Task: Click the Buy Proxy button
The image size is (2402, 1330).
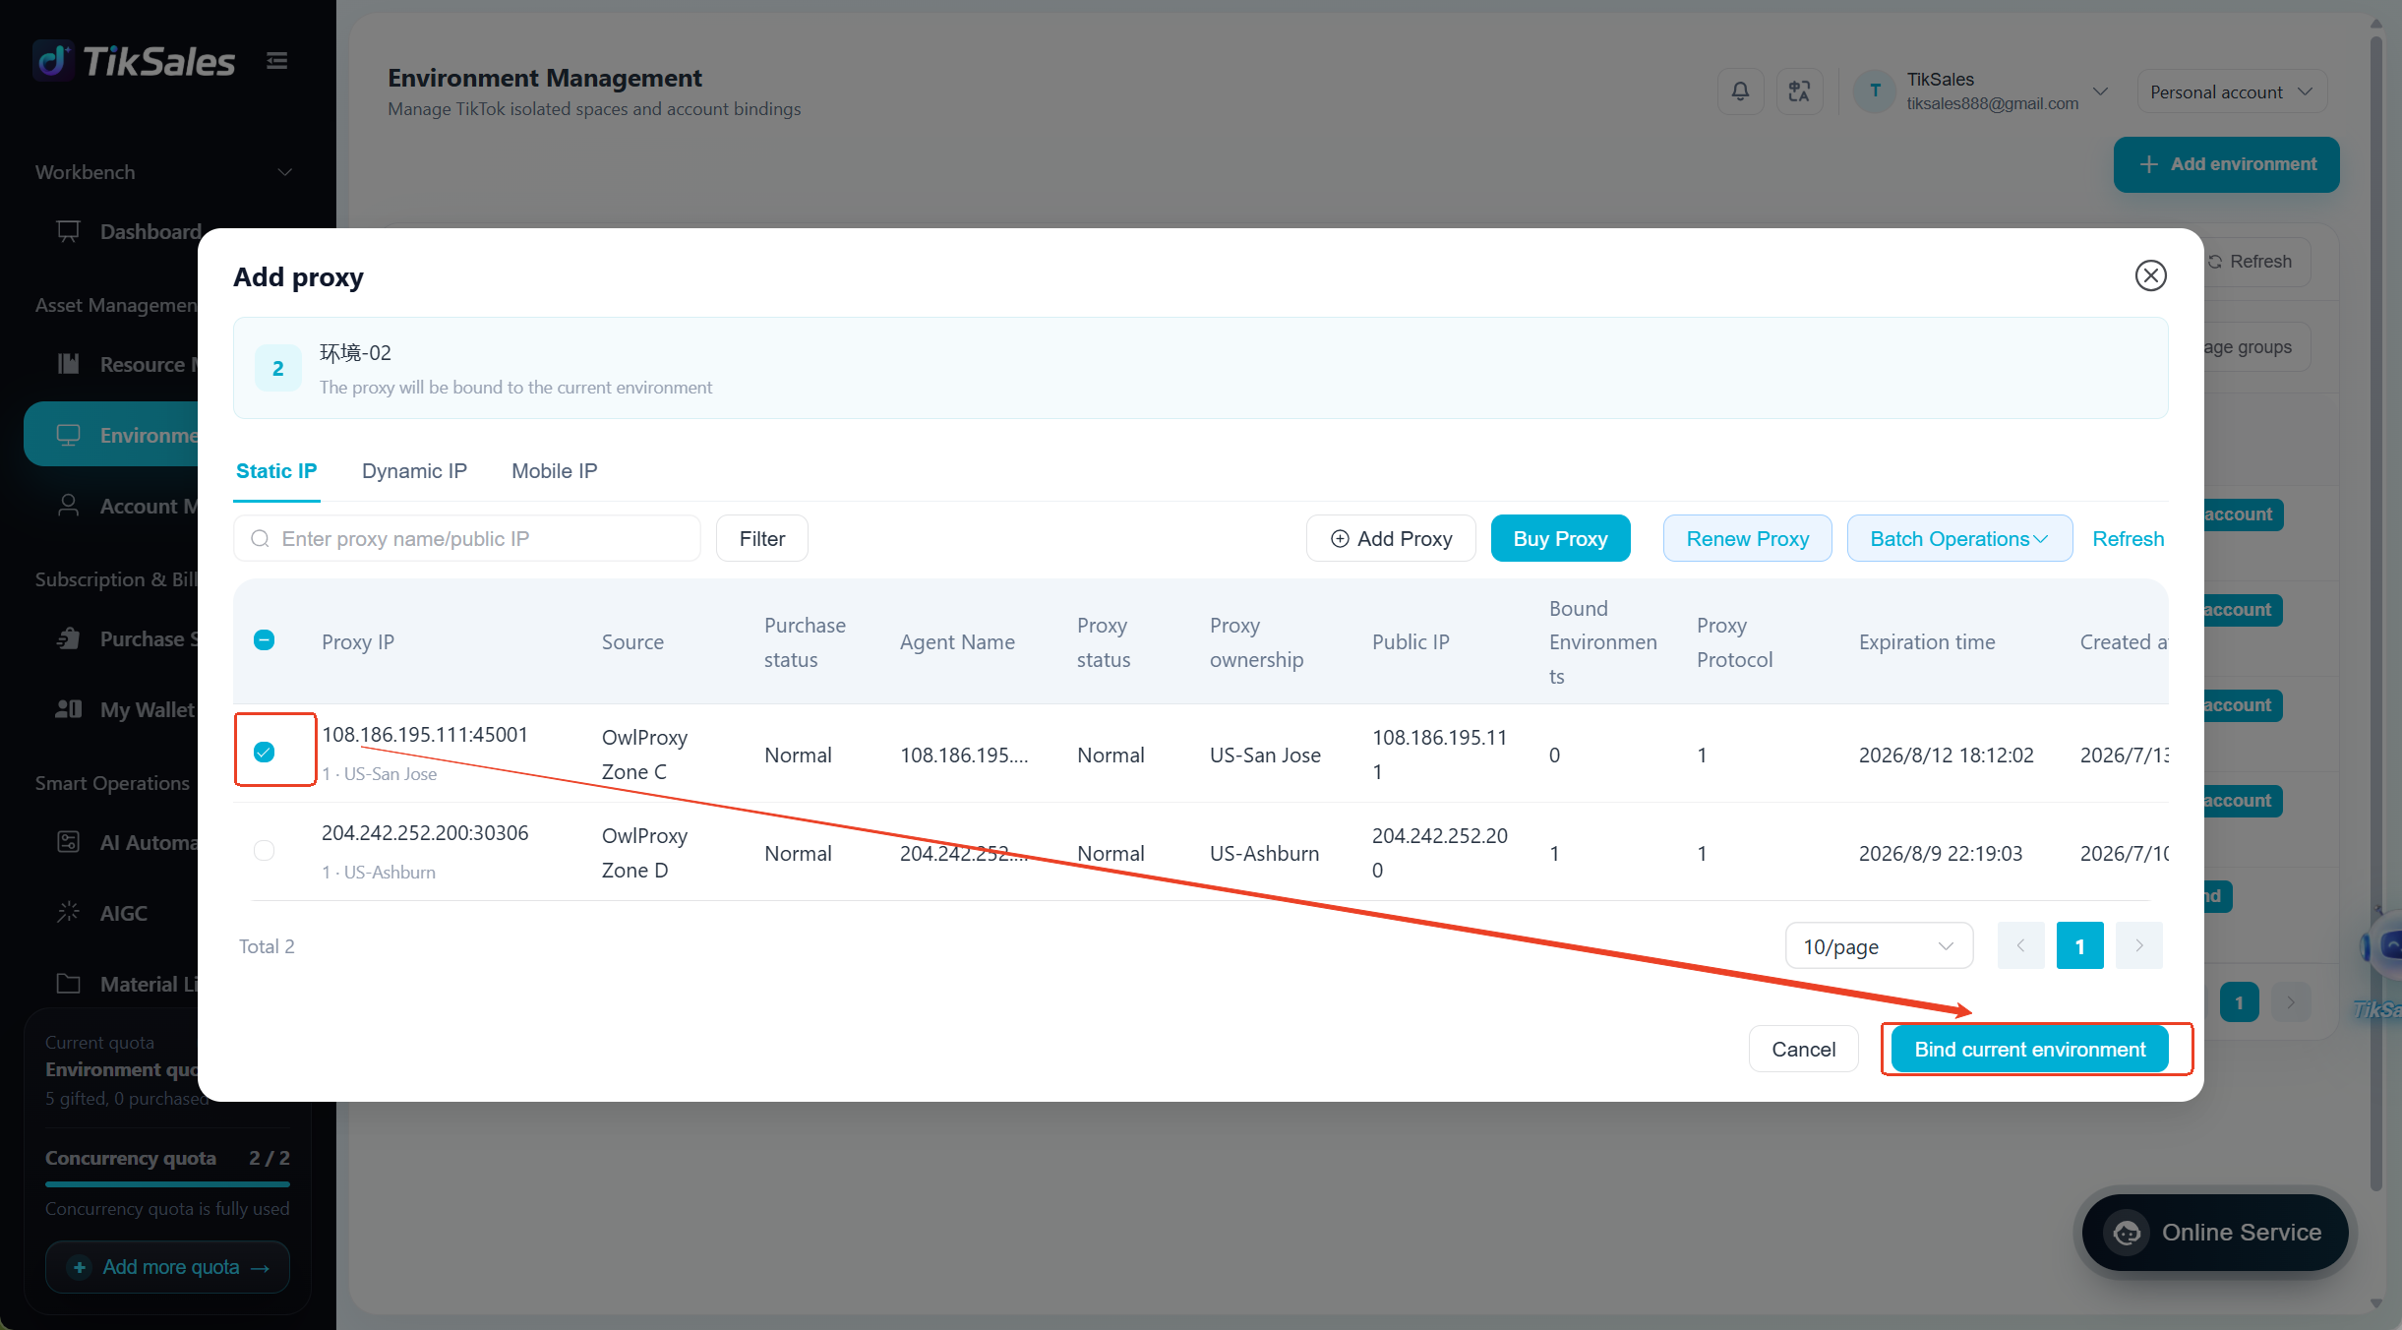Action: [x=1560, y=538]
